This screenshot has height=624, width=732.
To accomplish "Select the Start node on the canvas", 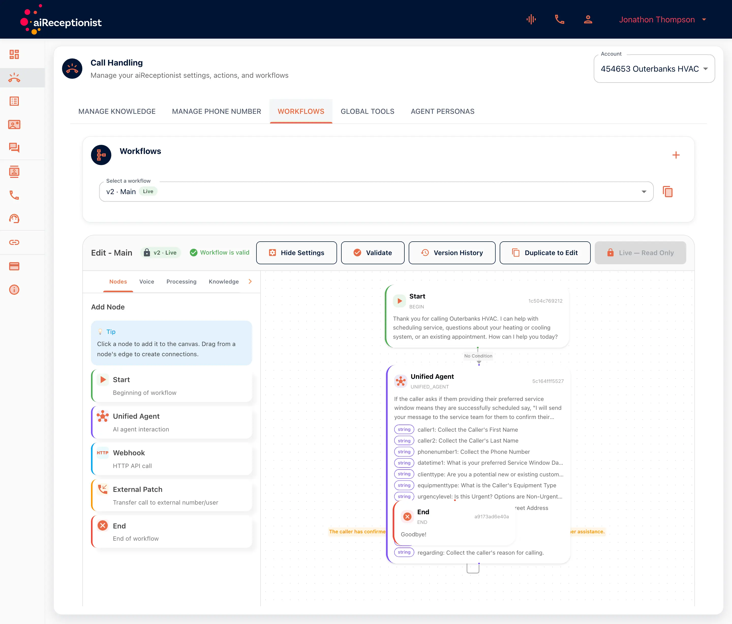I will tap(477, 316).
